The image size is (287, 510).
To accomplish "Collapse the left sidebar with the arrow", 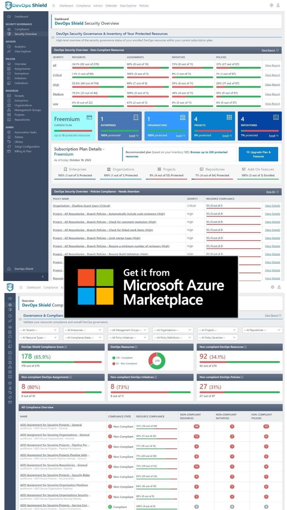I will coord(43,277).
